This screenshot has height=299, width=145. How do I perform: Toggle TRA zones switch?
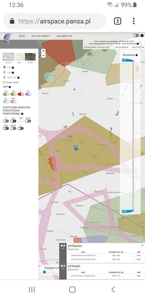pos(13,94)
